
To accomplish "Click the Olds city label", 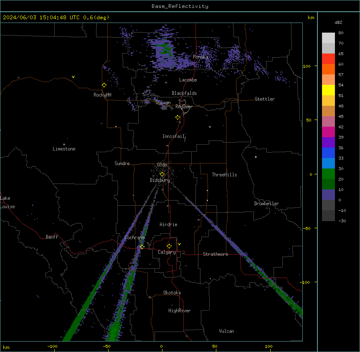I will 162,165.
